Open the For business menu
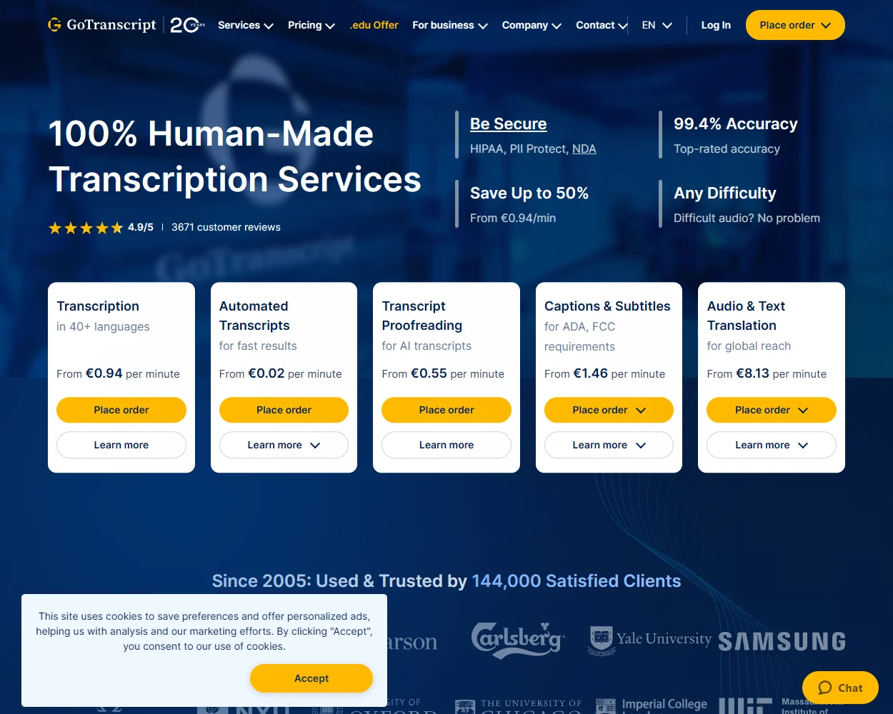The image size is (893, 714). coord(450,24)
